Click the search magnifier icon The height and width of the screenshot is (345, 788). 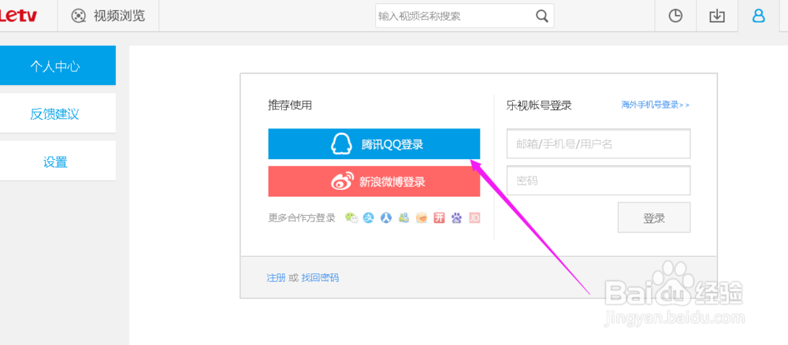click(x=542, y=16)
